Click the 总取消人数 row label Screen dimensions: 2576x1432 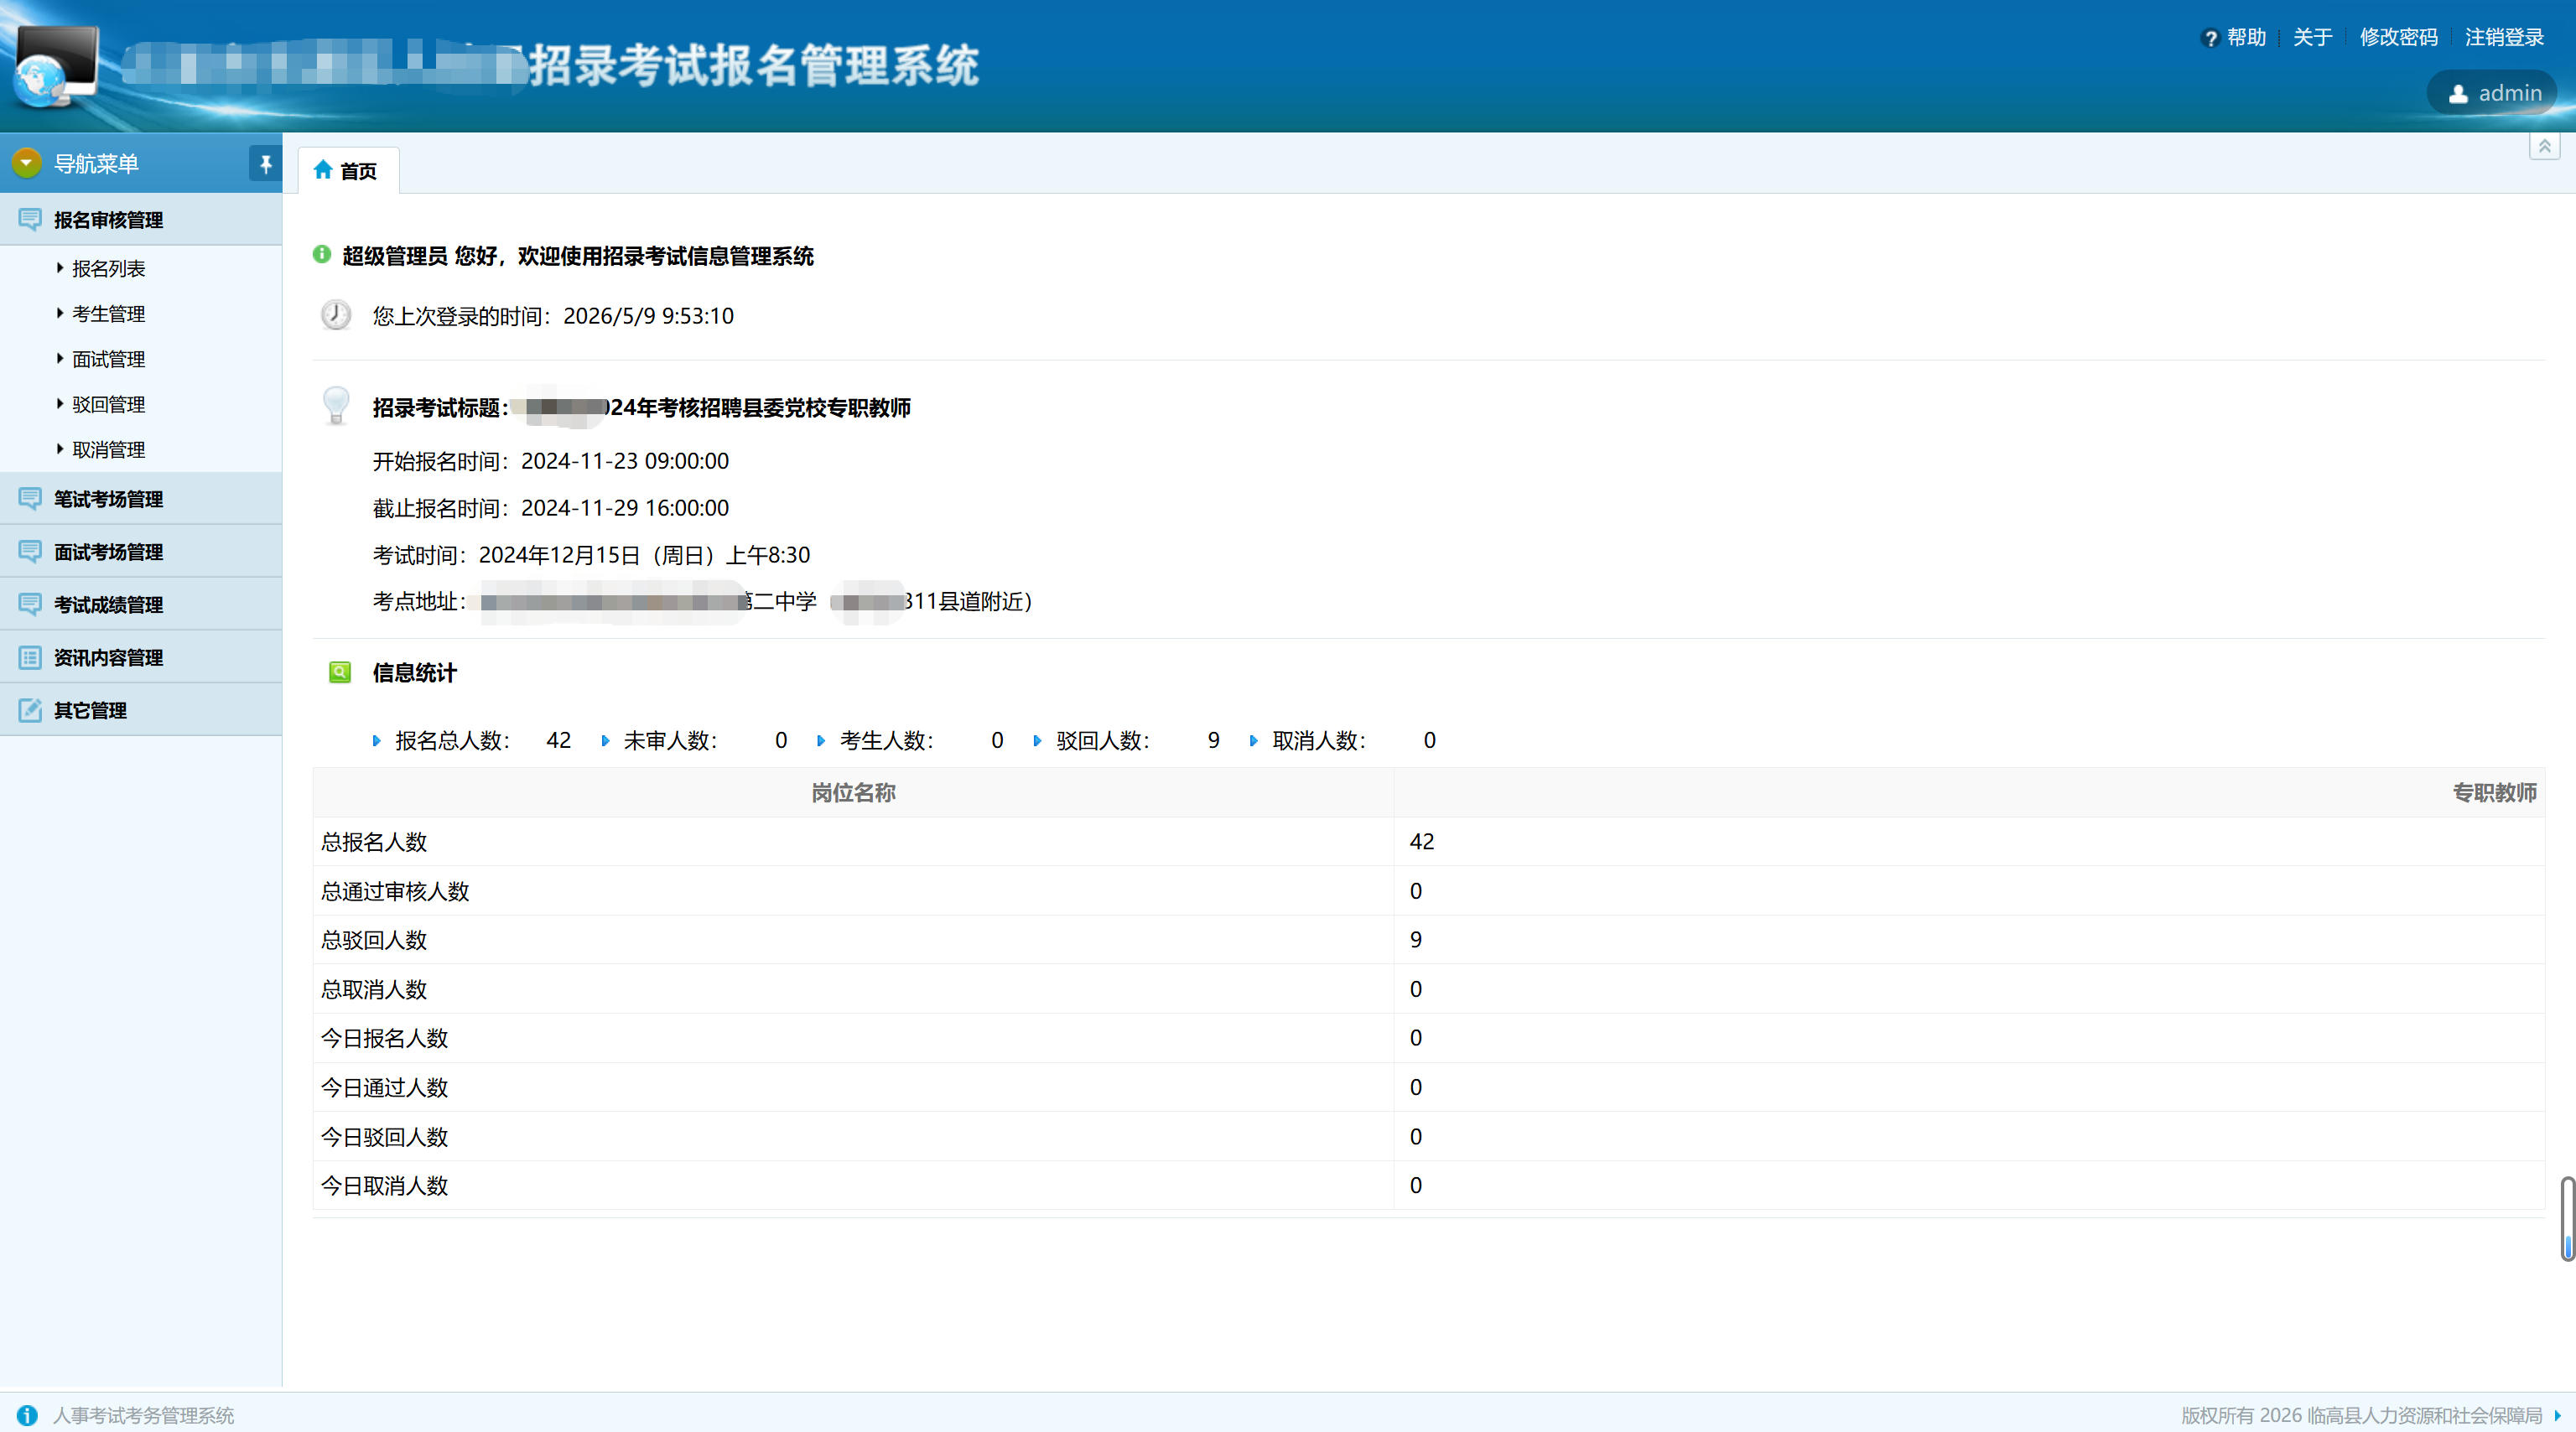click(x=374, y=989)
